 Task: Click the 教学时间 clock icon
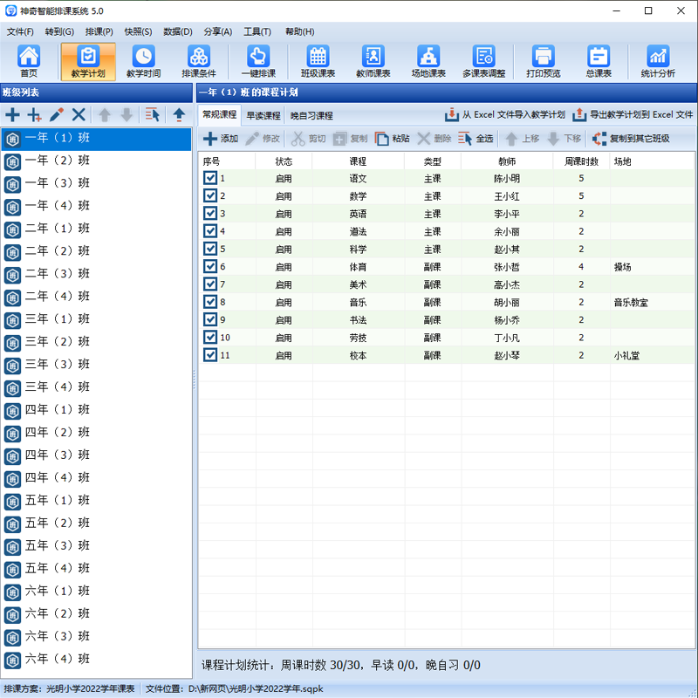[x=143, y=61]
